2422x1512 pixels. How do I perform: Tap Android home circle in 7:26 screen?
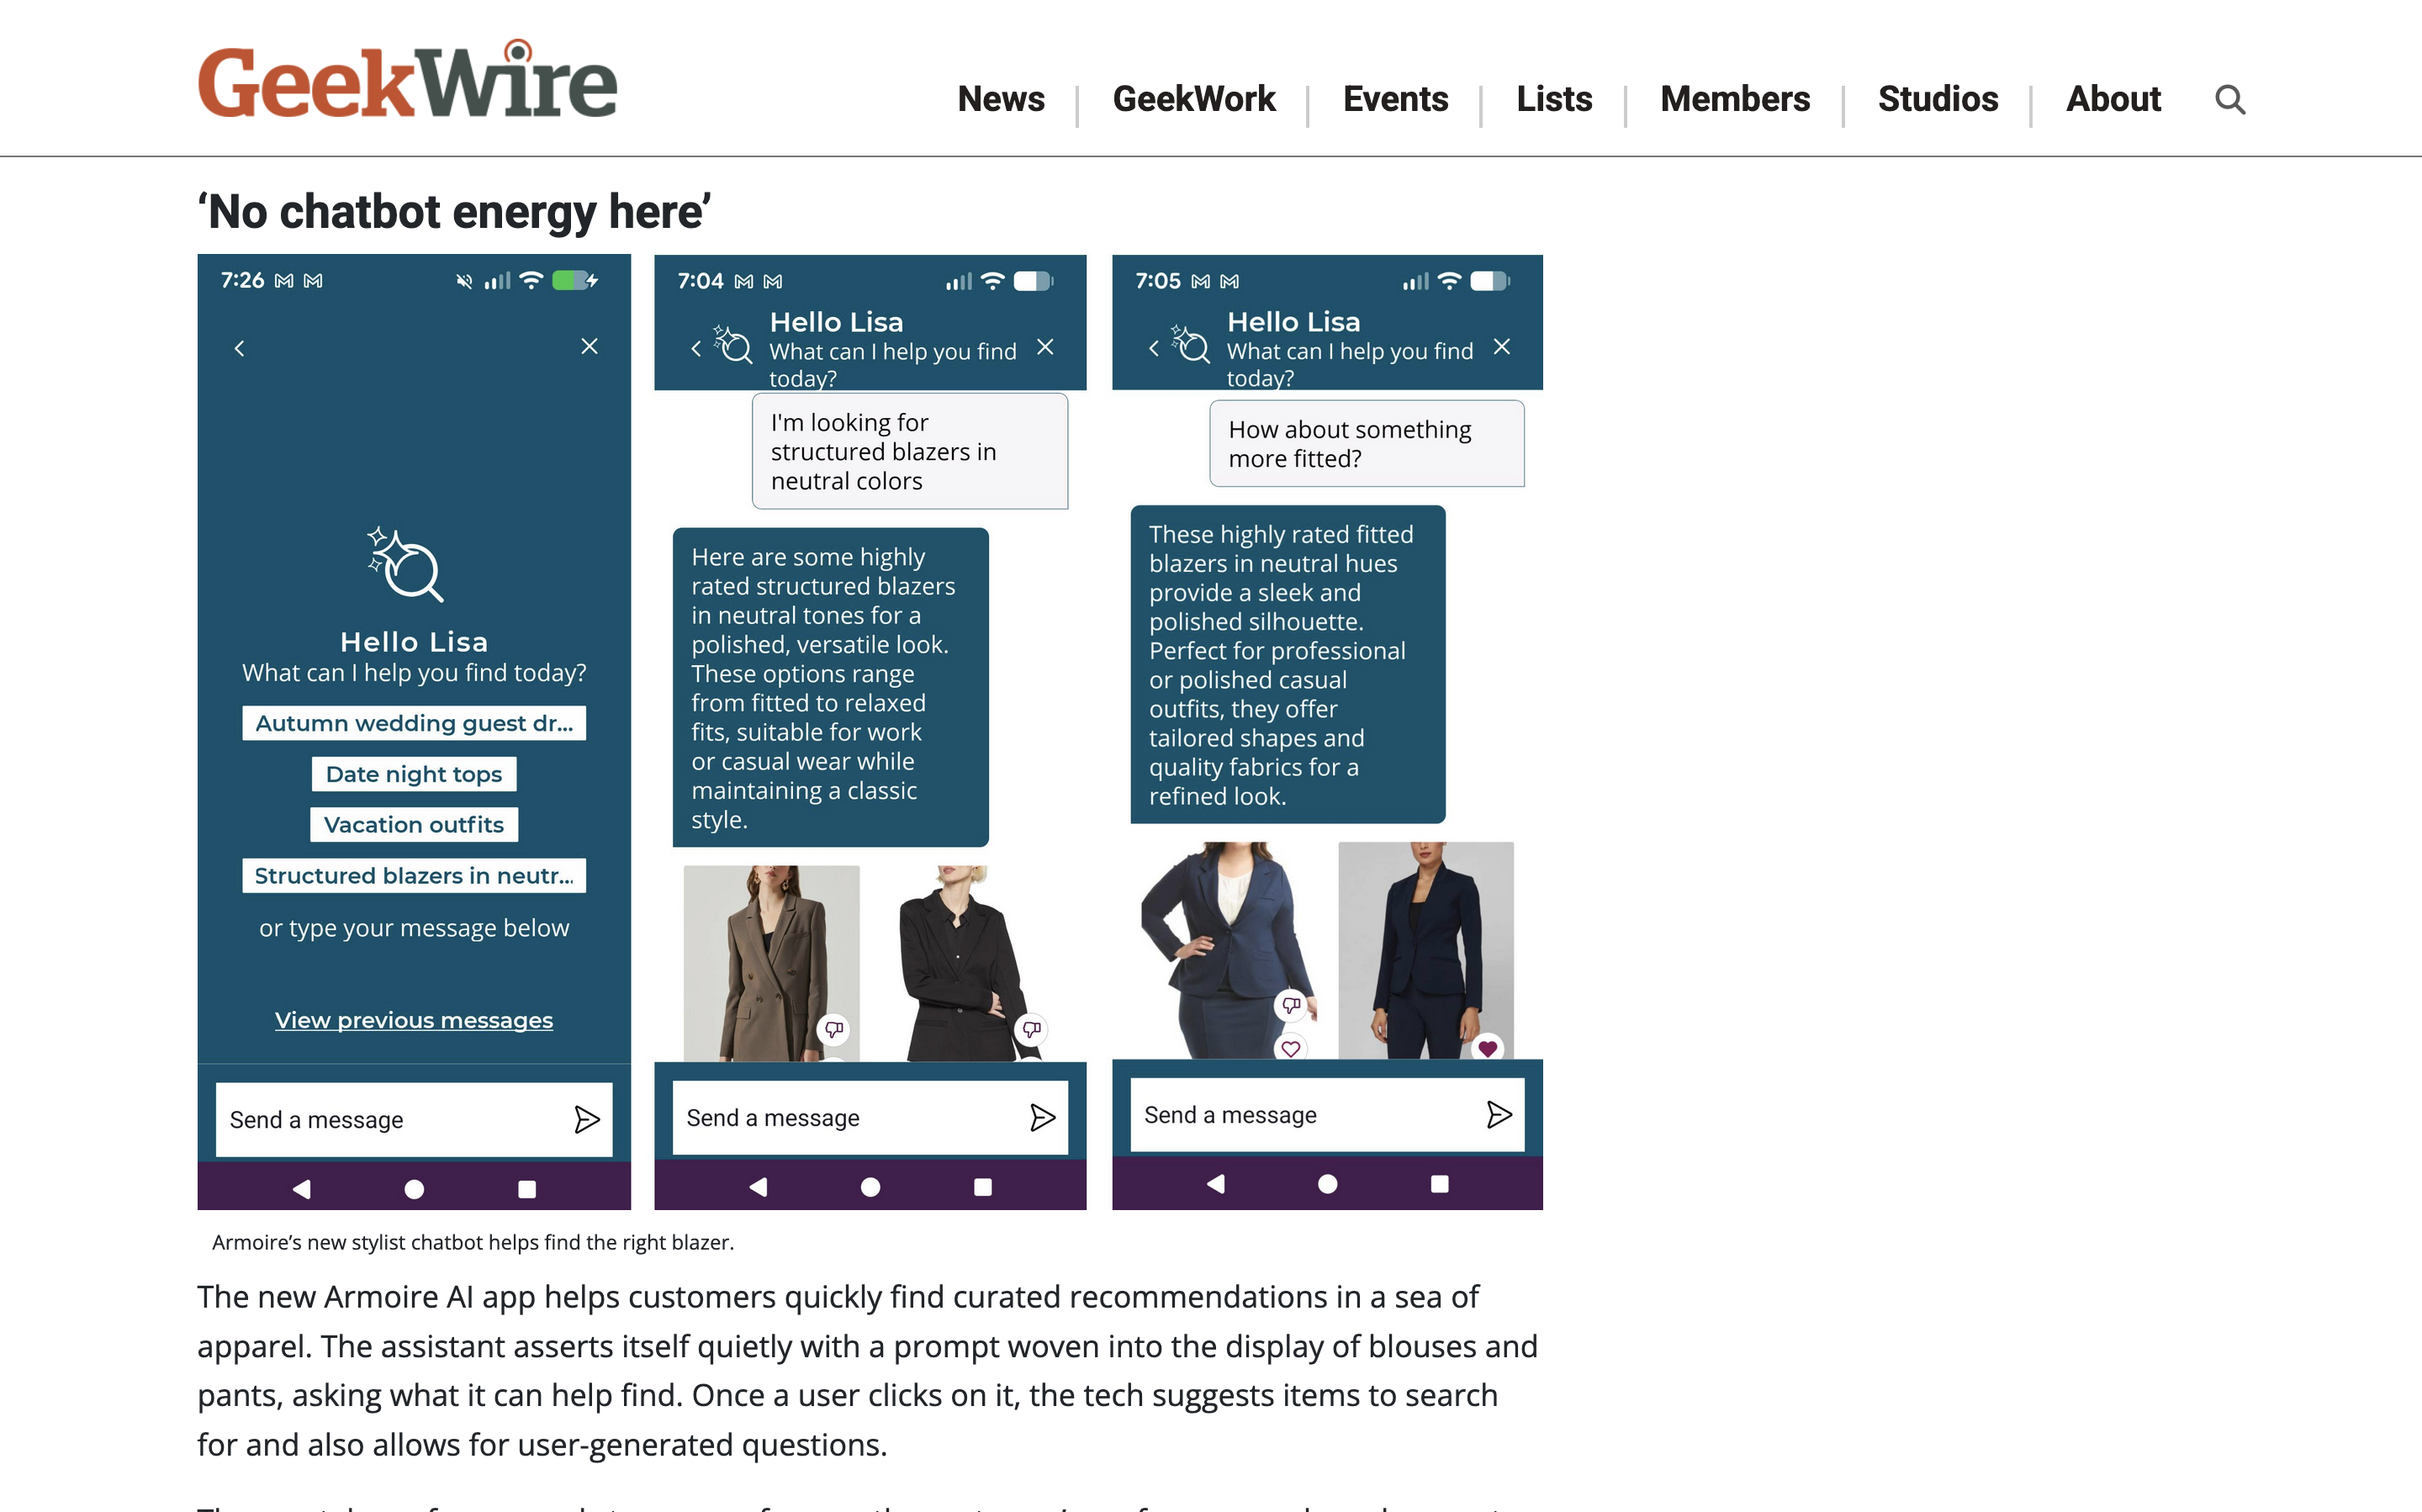click(414, 1188)
